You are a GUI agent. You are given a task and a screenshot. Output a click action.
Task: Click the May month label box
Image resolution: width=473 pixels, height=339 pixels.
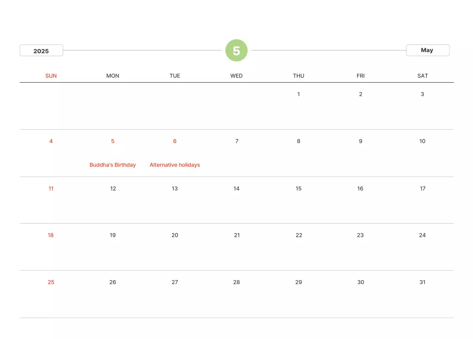click(x=428, y=50)
